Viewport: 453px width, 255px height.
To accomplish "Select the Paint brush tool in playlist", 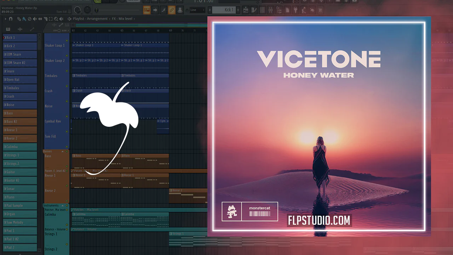I will click(x=24, y=19).
